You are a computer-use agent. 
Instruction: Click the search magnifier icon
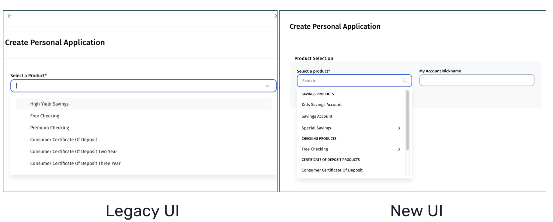point(405,81)
